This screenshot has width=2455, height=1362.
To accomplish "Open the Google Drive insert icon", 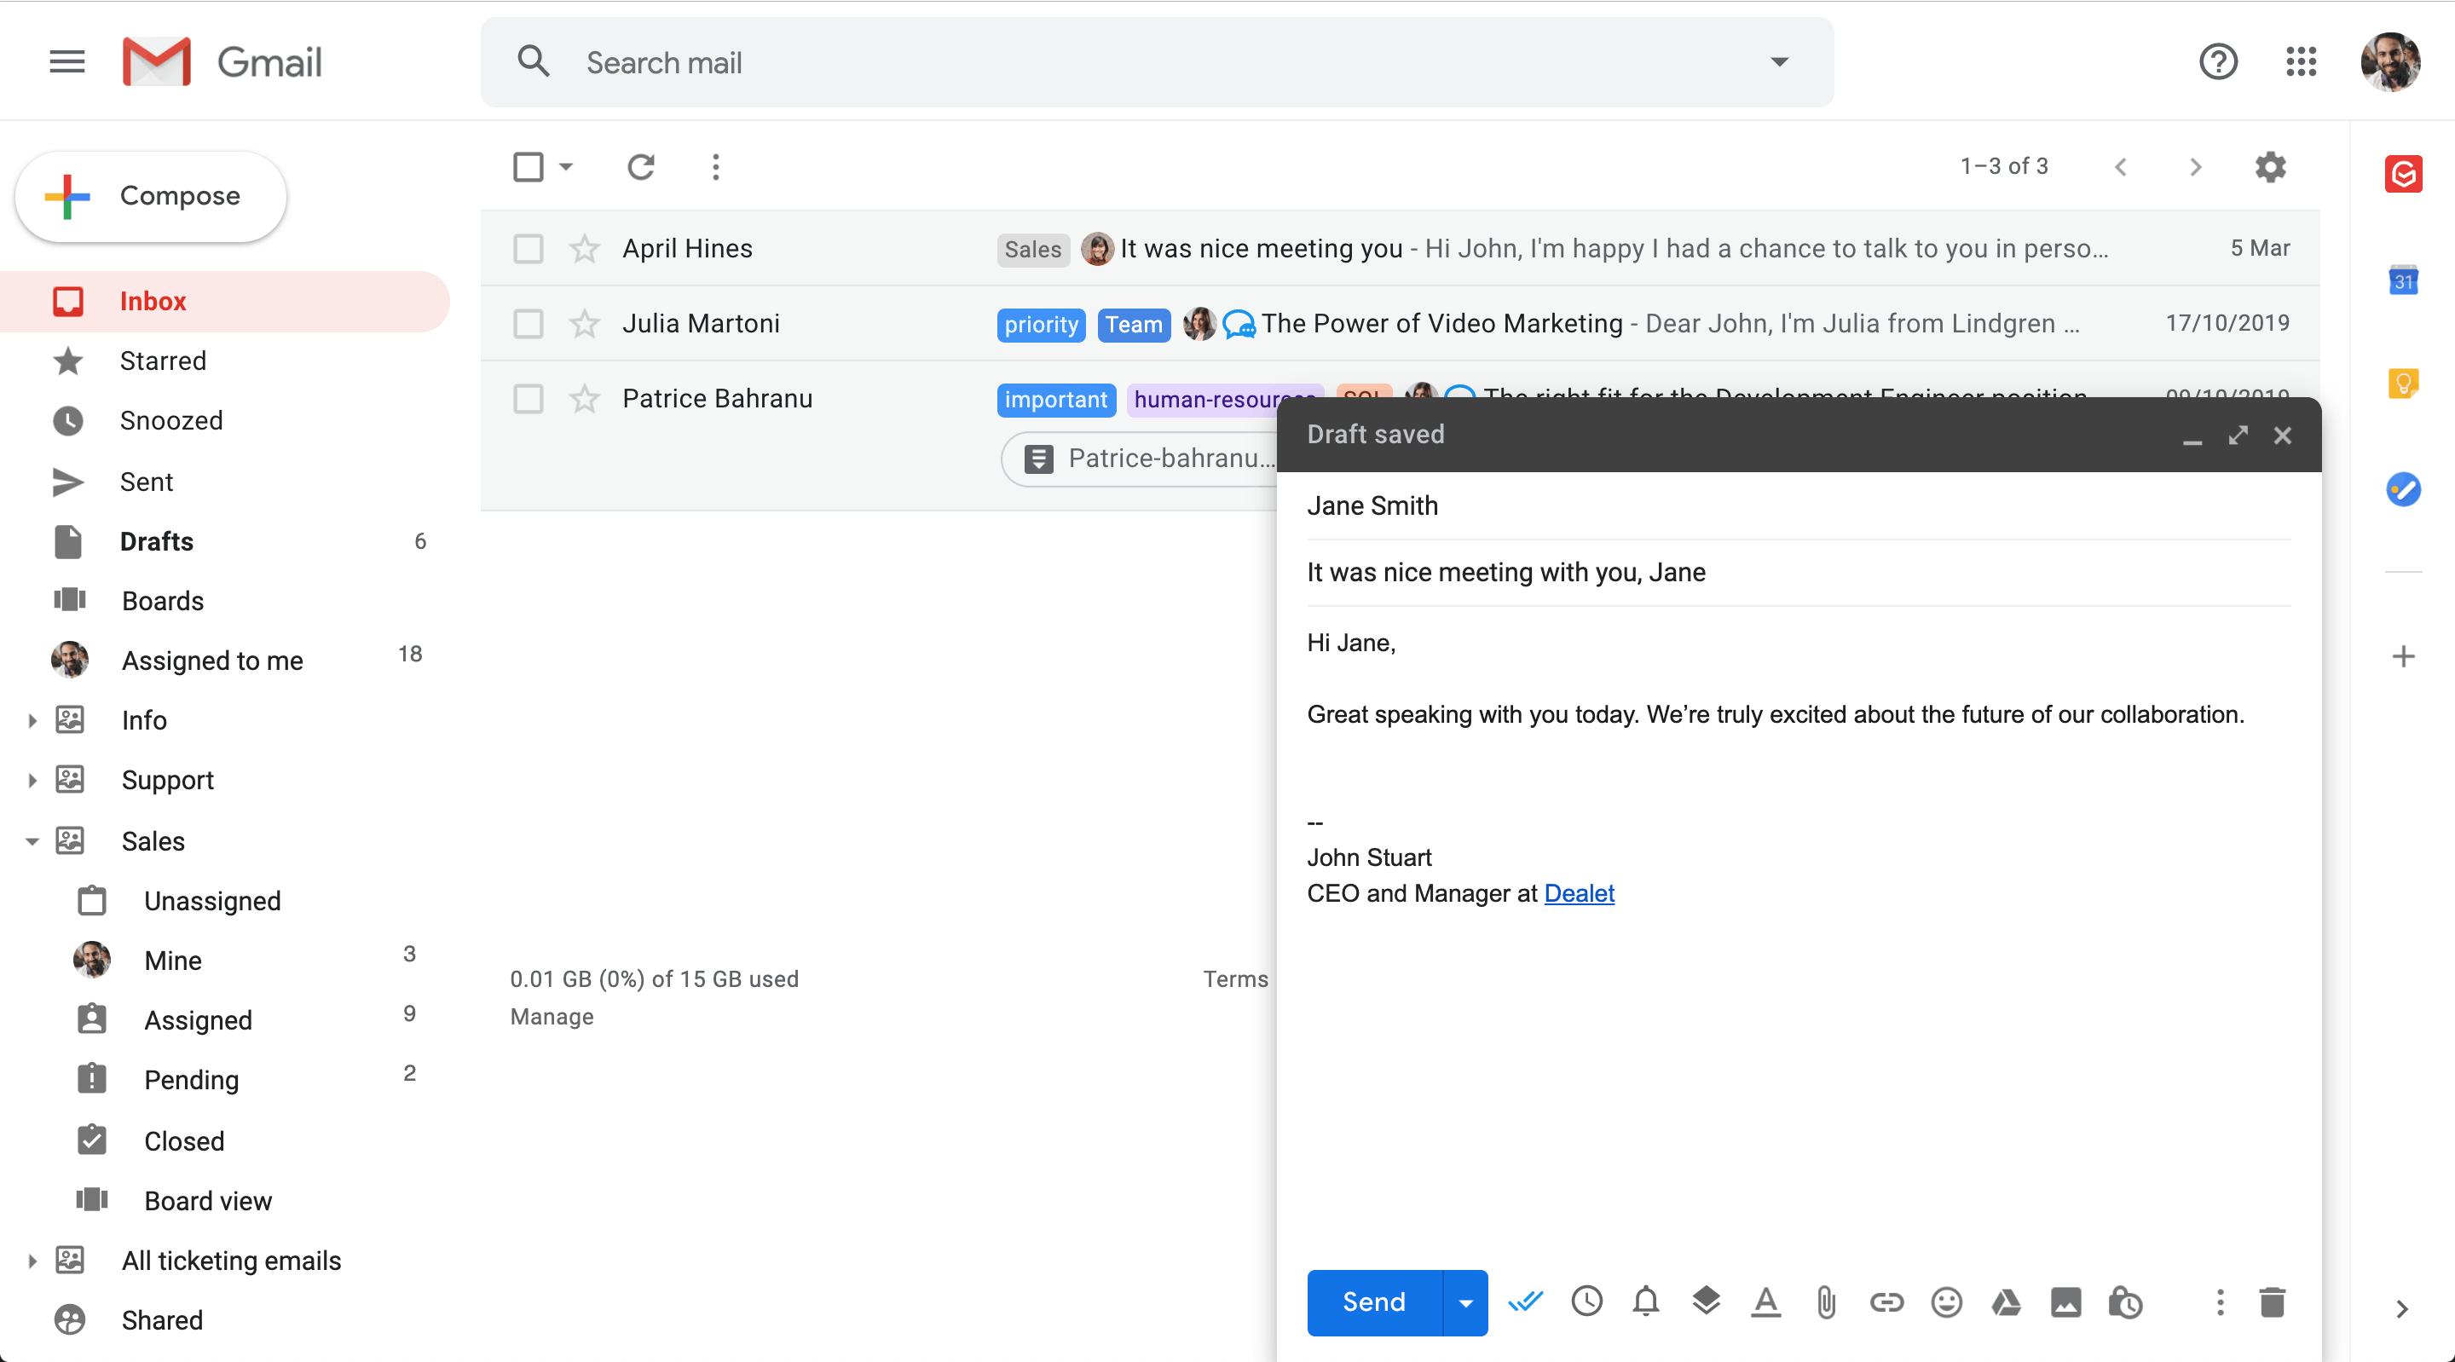I will [2006, 1302].
